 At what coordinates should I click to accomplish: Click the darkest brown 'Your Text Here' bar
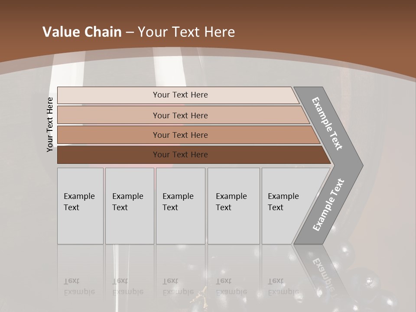(180, 155)
